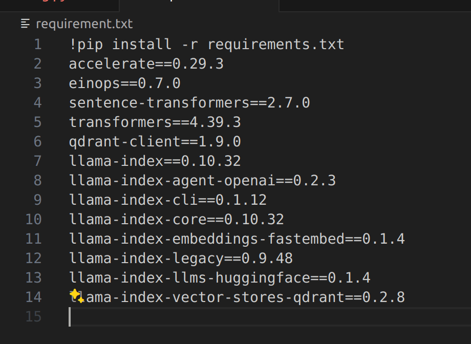Image resolution: width=471 pixels, height=344 pixels.
Task: Click line number 1 in the gutter
Action: pyautogui.click(x=37, y=45)
